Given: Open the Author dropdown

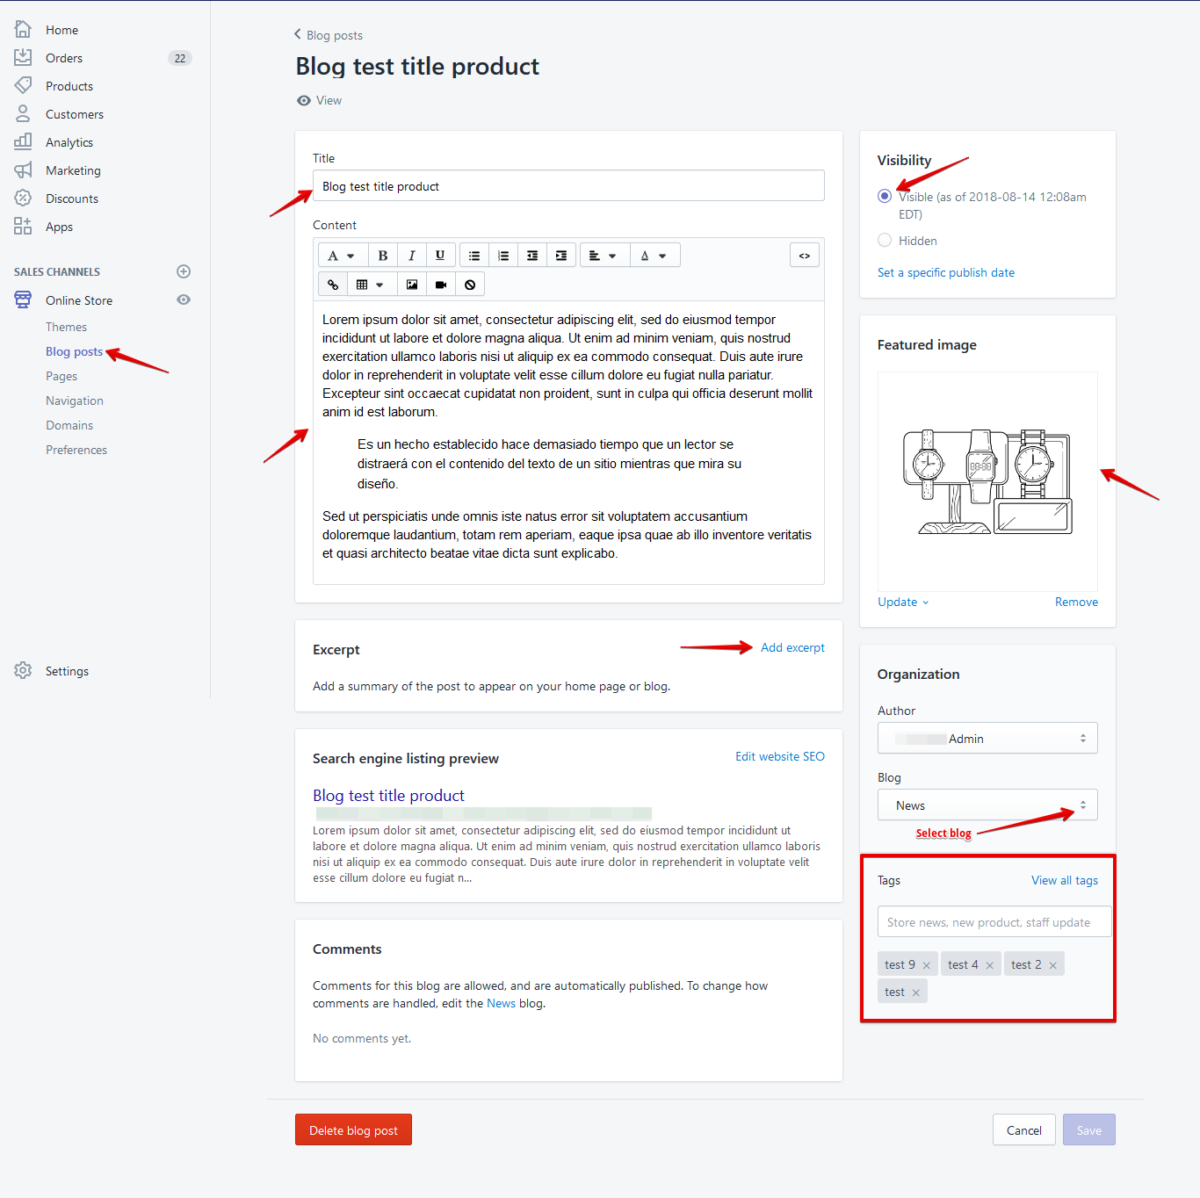Looking at the screenshot, I should [x=987, y=739].
